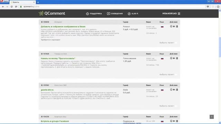Image resolution: width=221 pixels, height=124 pixels.
Task: Click the ID 155582 project header text
Action: [45, 85]
